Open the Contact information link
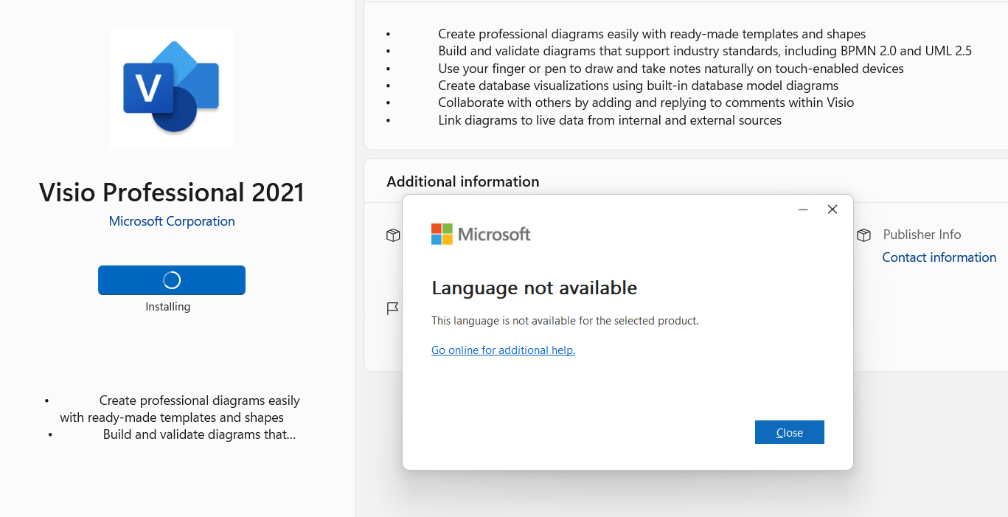1008x517 pixels. [939, 257]
